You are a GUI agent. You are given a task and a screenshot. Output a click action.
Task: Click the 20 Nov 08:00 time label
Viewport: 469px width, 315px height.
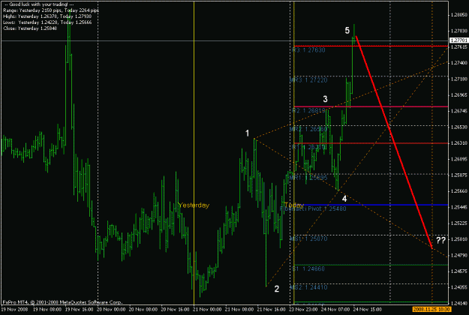click(143, 309)
